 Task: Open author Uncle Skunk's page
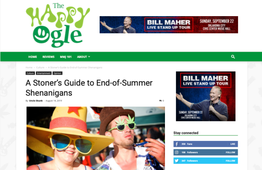point(36,101)
